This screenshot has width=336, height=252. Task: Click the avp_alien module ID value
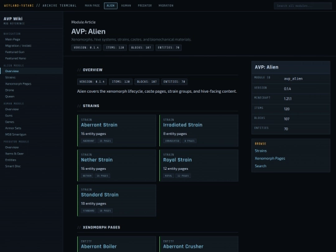293,78
